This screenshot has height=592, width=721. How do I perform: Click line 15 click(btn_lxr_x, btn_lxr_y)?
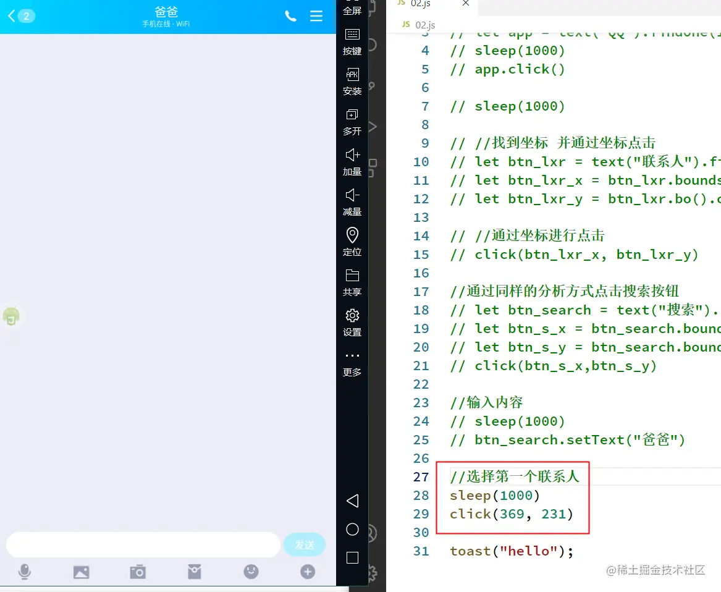(575, 255)
